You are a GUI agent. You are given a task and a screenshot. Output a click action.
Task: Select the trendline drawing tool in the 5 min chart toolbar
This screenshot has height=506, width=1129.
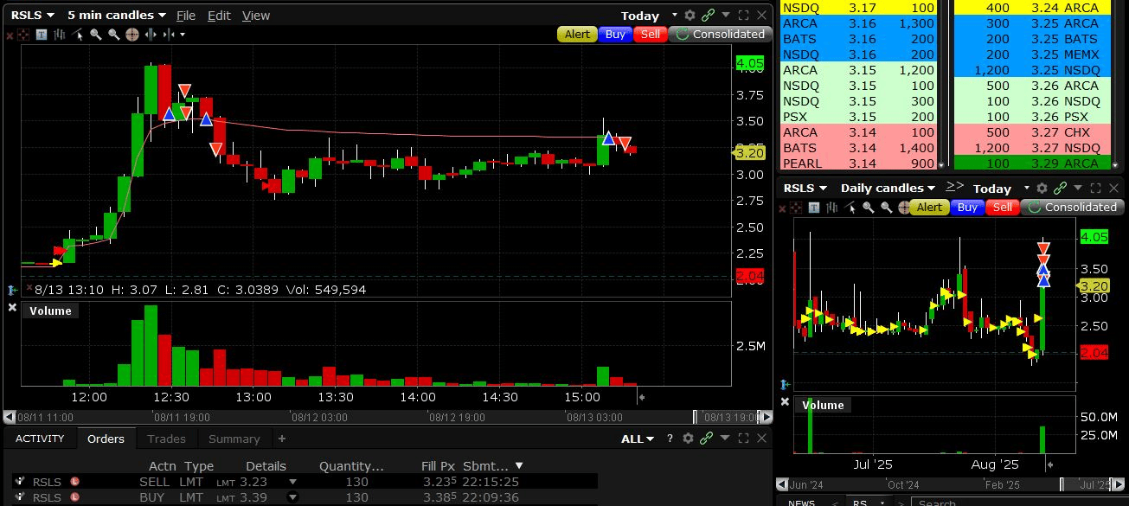pyautogui.click(x=78, y=35)
